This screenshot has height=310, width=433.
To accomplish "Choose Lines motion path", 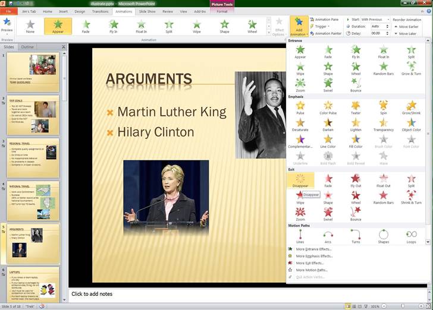I will click(300, 236).
